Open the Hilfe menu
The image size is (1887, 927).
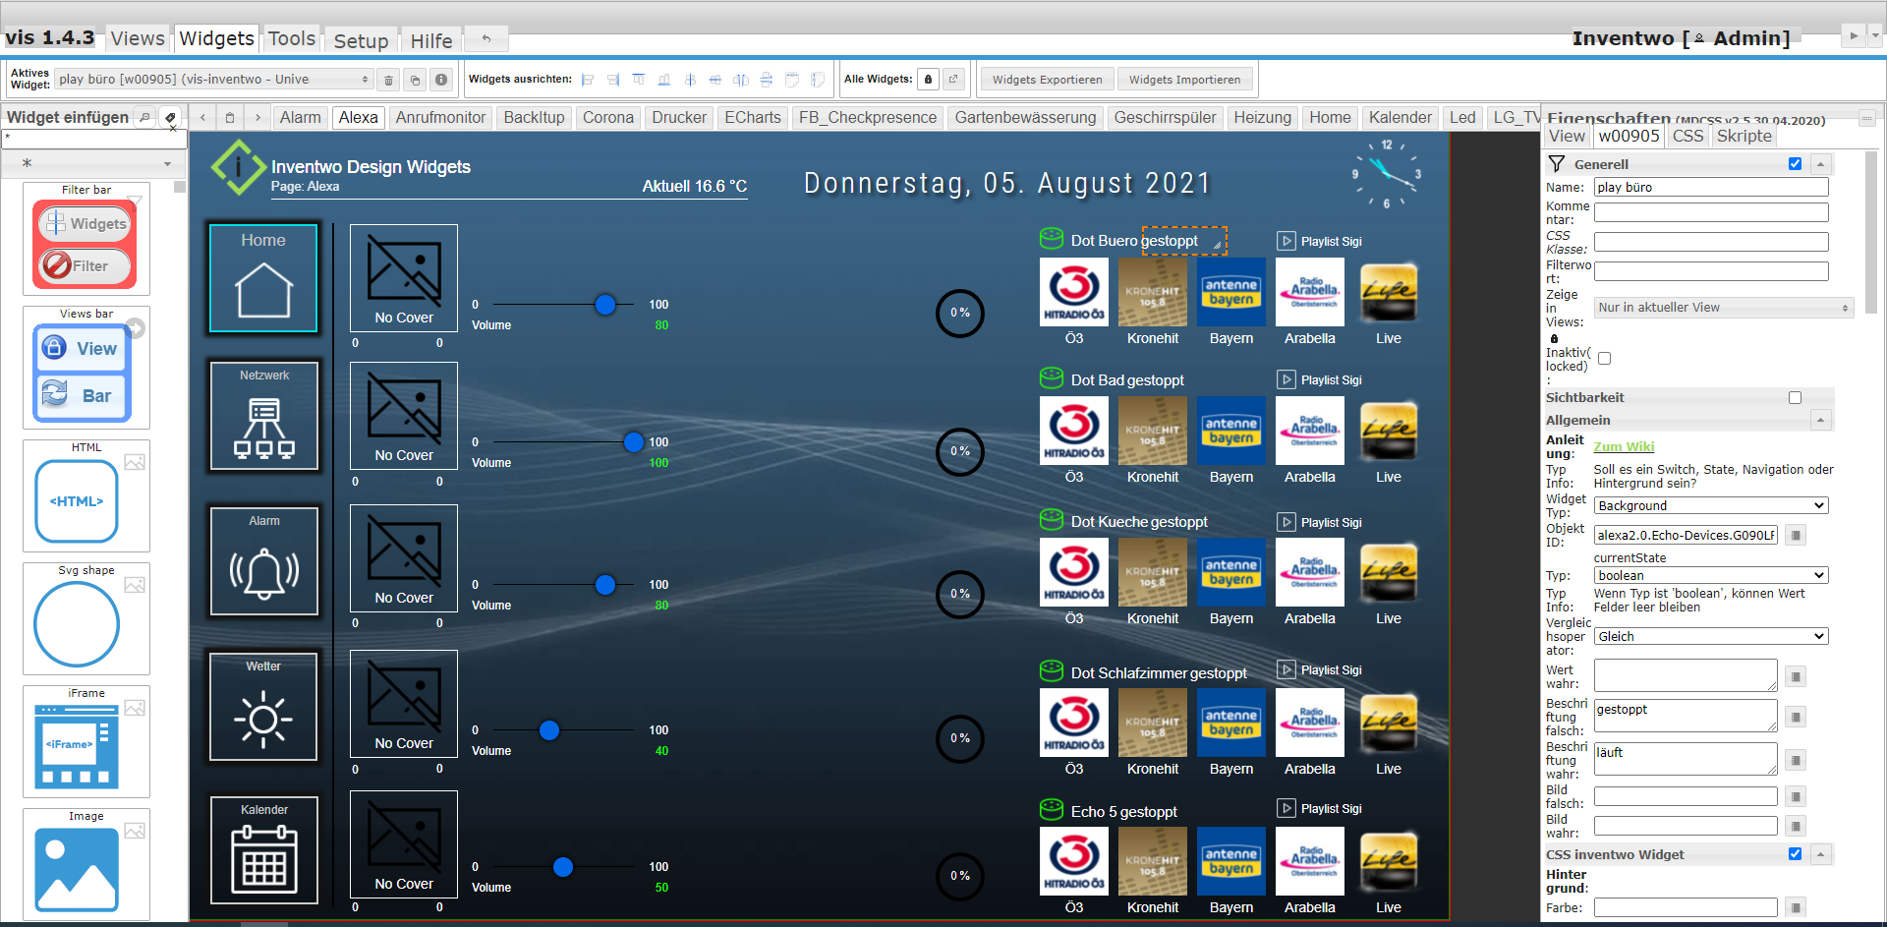[x=431, y=40]
